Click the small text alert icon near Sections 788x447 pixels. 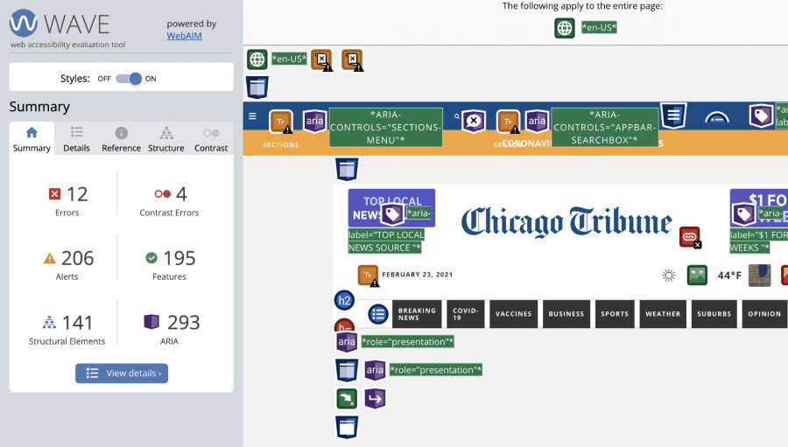click(281, 122)
